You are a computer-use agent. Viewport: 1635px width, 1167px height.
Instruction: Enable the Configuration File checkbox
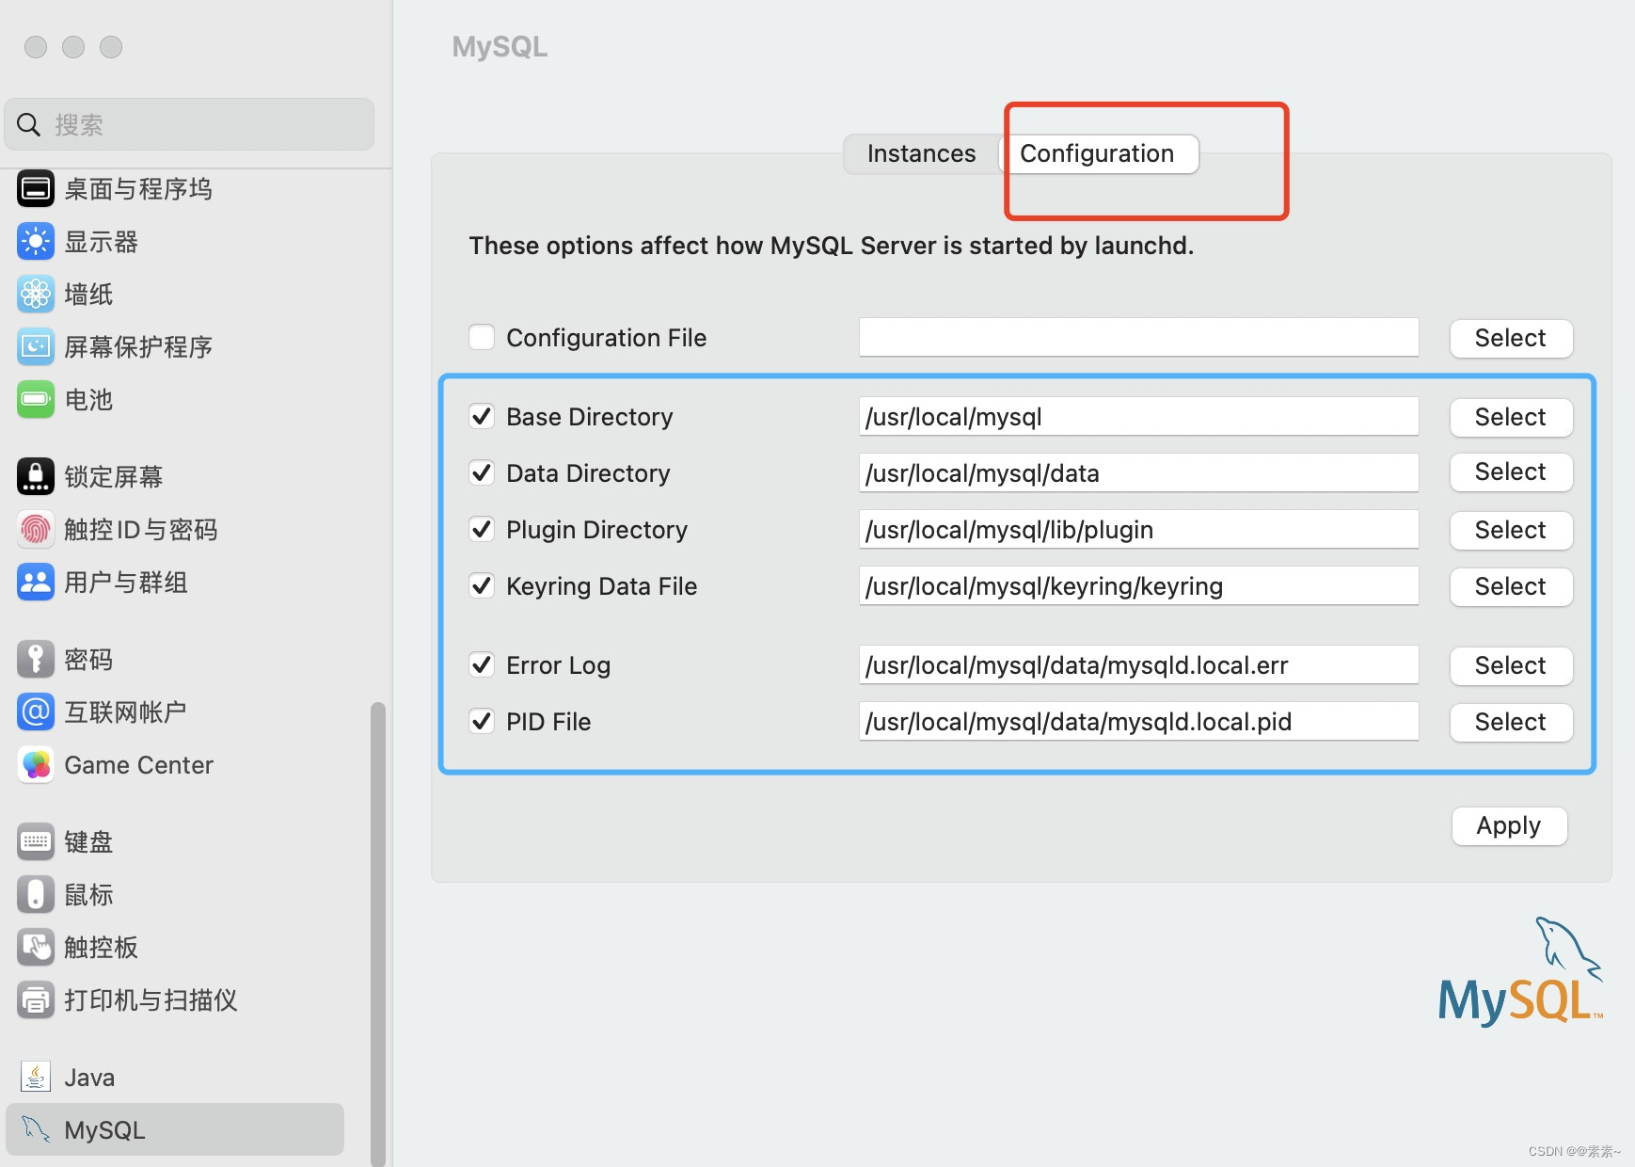pos(482,337)
